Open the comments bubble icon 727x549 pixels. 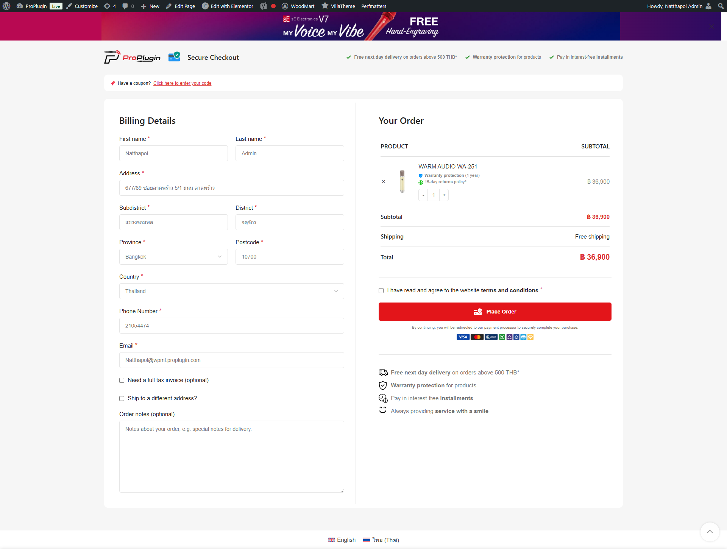pos(128,6)
